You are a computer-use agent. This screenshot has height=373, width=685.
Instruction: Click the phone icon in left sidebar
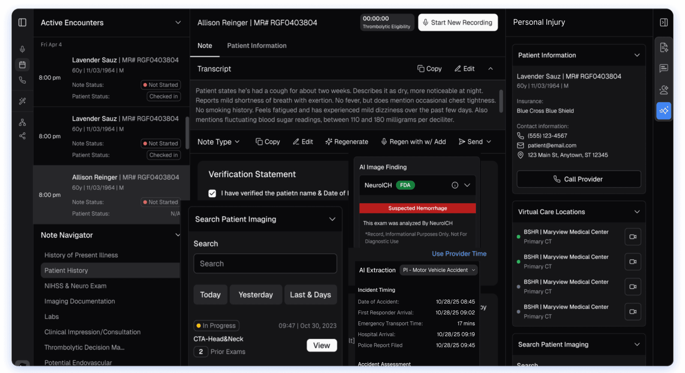(x=22, y=80)
